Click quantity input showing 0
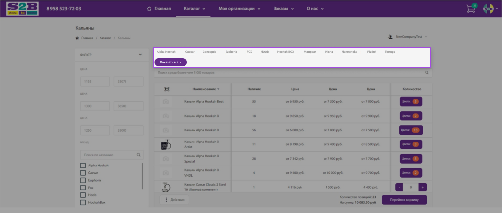The width and height of the screenshot is (502, 213). (x=411, y=187)
